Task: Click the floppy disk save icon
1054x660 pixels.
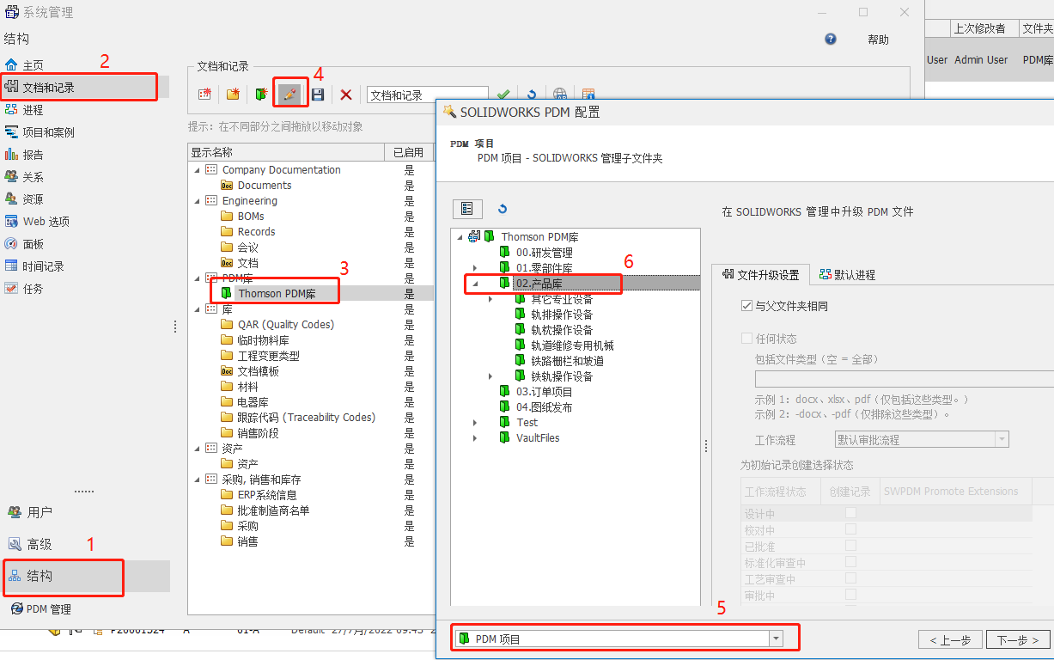Action: click(x=318, y=95)
